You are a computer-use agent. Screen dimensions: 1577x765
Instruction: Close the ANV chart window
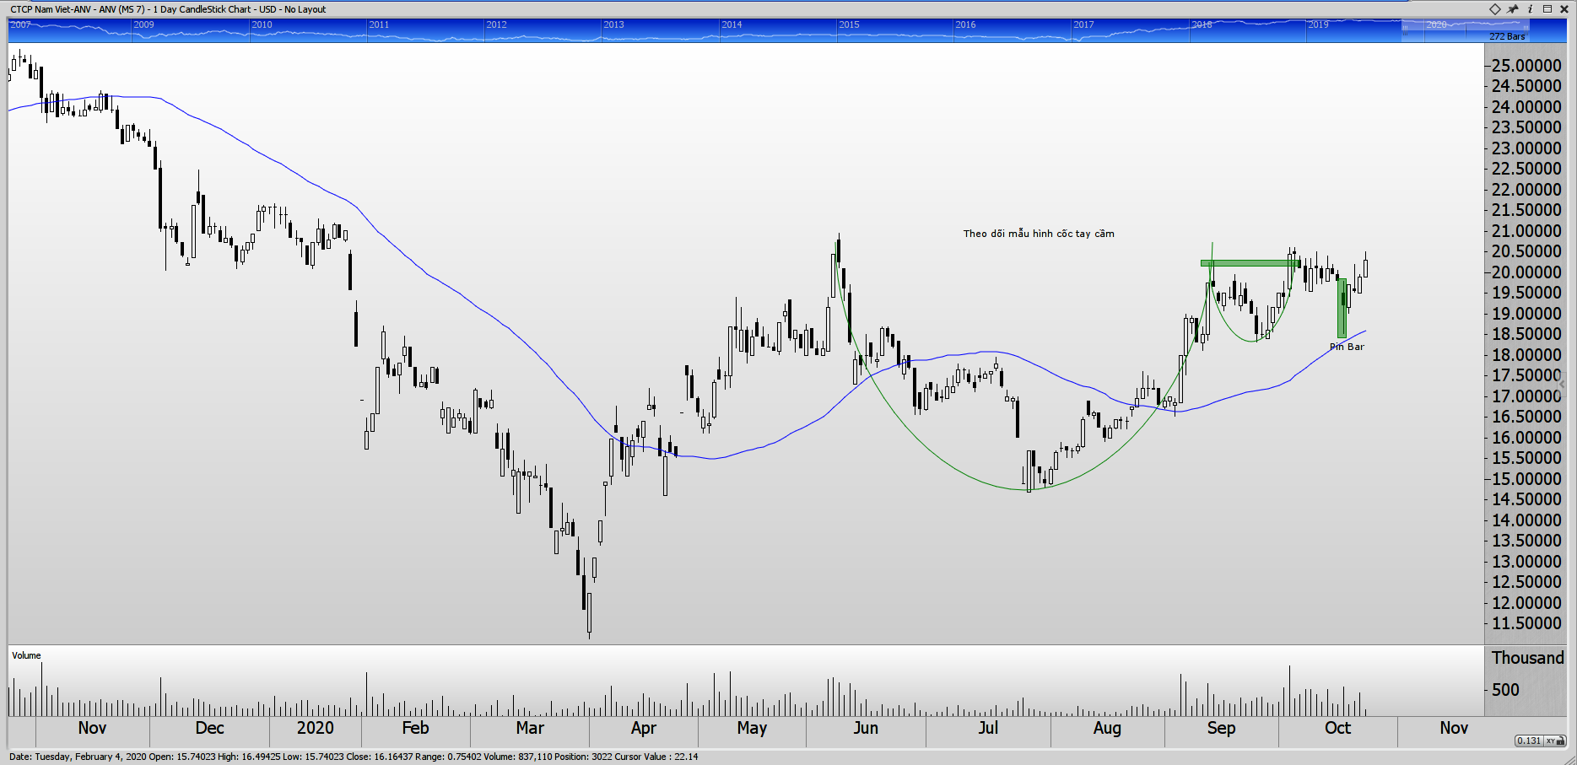(x=1565, y=9)
